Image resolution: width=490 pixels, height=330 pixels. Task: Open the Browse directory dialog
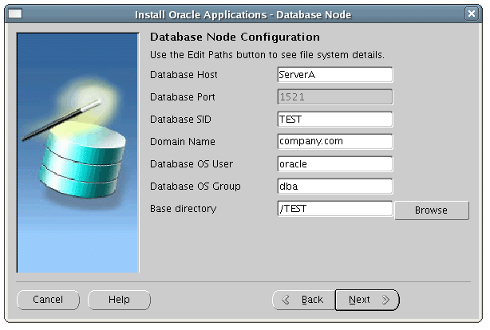pos(432,210)
